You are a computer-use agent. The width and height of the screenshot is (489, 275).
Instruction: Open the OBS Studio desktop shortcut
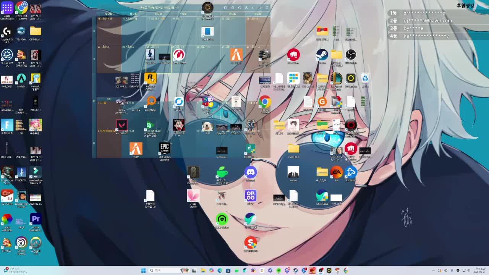(x=351, y=57)
